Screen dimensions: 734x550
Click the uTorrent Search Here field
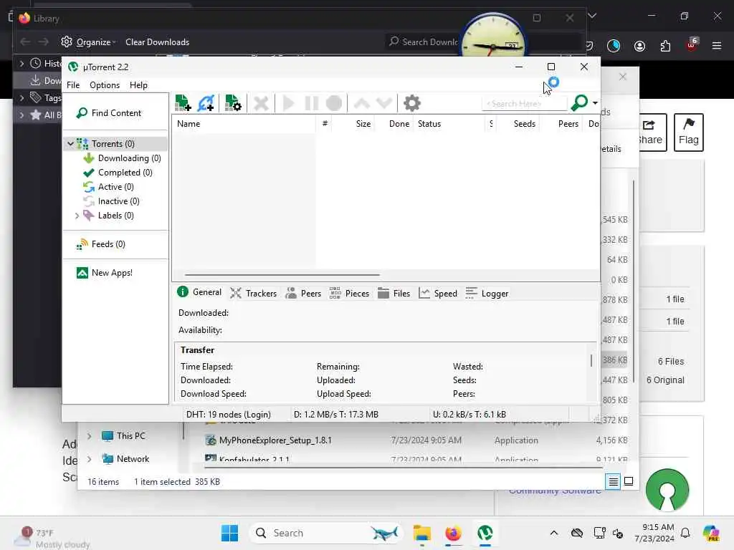[524, 103]
